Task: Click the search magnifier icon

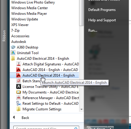Action: (x=76, y=128)
